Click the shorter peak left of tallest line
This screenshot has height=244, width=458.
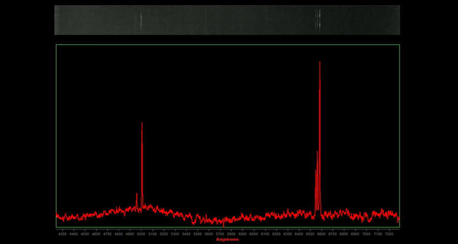click(317, 152)
